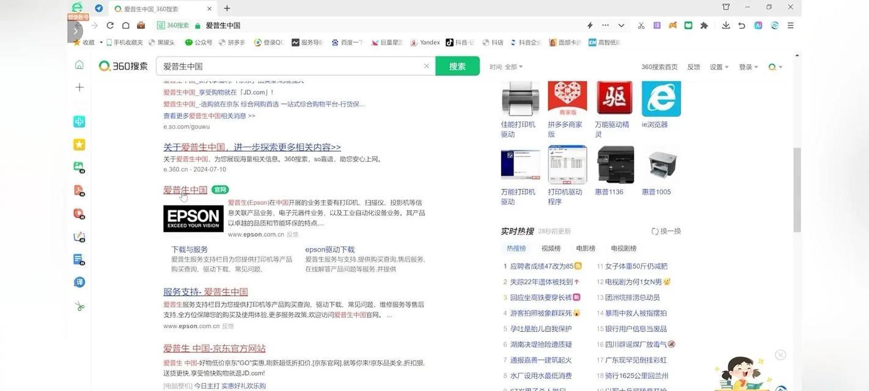Switch to the 电视剧榜 tab

tap(623, 248)
